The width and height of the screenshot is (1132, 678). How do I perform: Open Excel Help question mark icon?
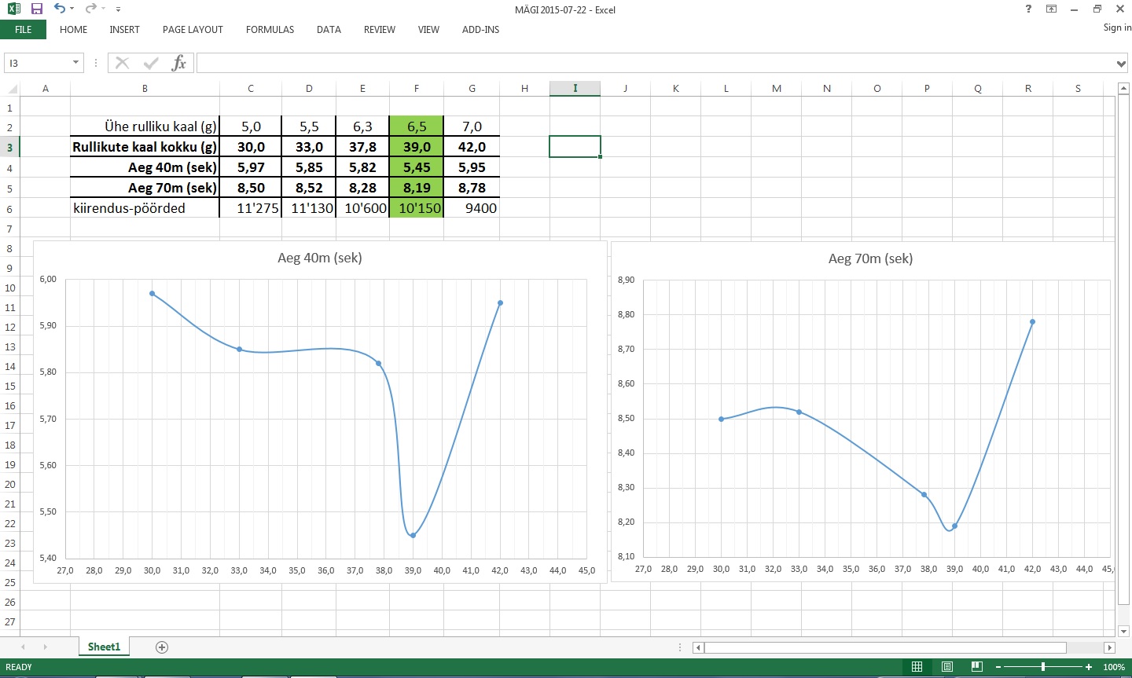click(x=1028, y=9)
